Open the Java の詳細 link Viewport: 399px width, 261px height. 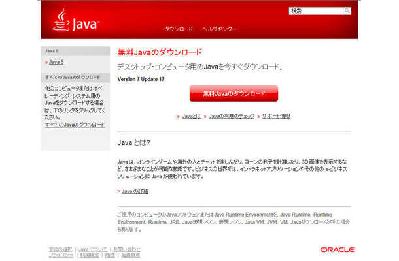tap(135, 191)
